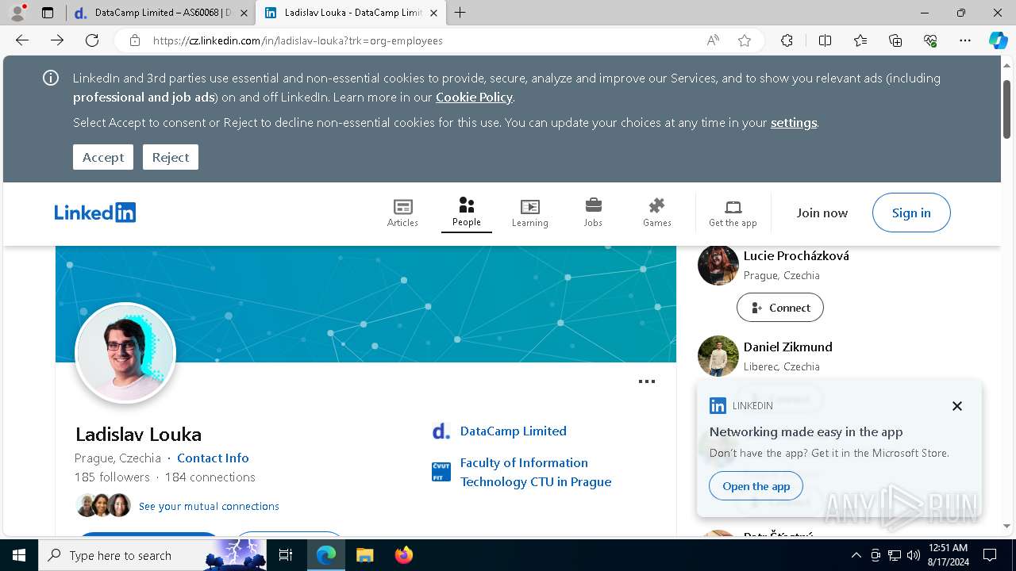This screenshot has width=1016, height=571.
Task: Open the cookie settings link
Action: [x=794, y=122]
